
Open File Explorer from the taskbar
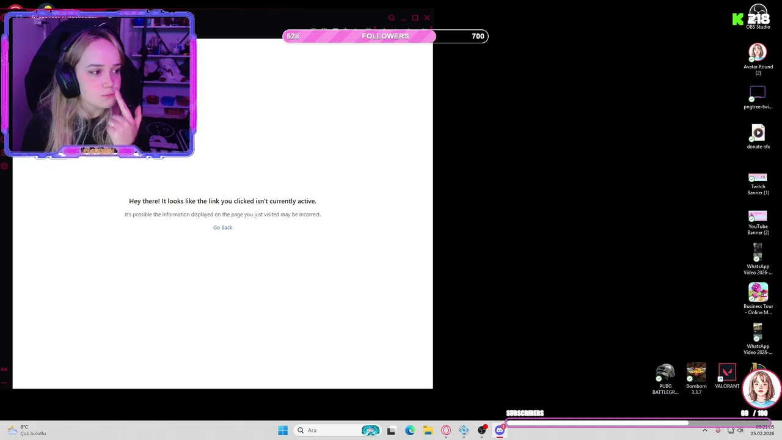pos(428,430)
